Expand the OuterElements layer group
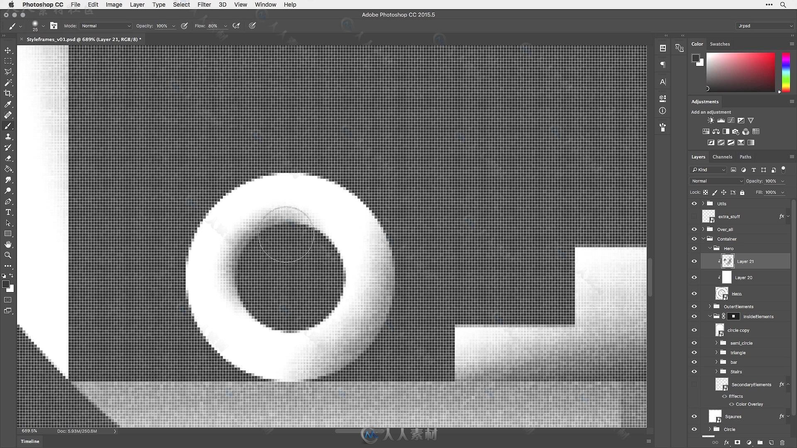 (710, 306)
